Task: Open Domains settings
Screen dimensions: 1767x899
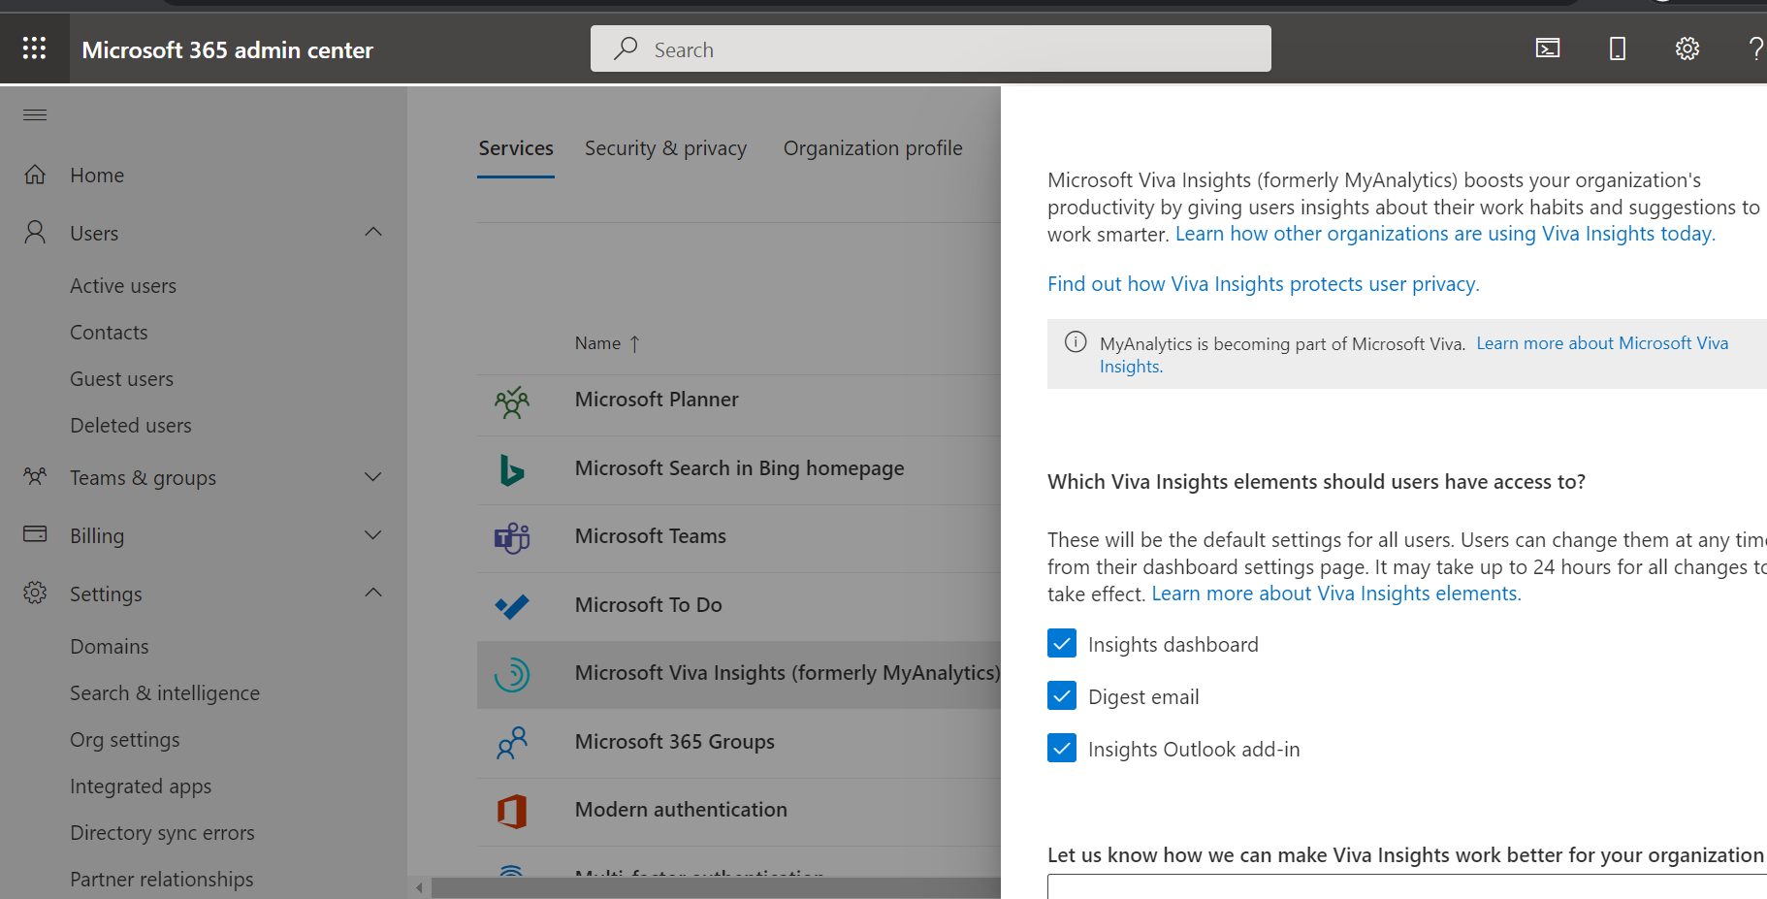Action: [x=110, y=647]
